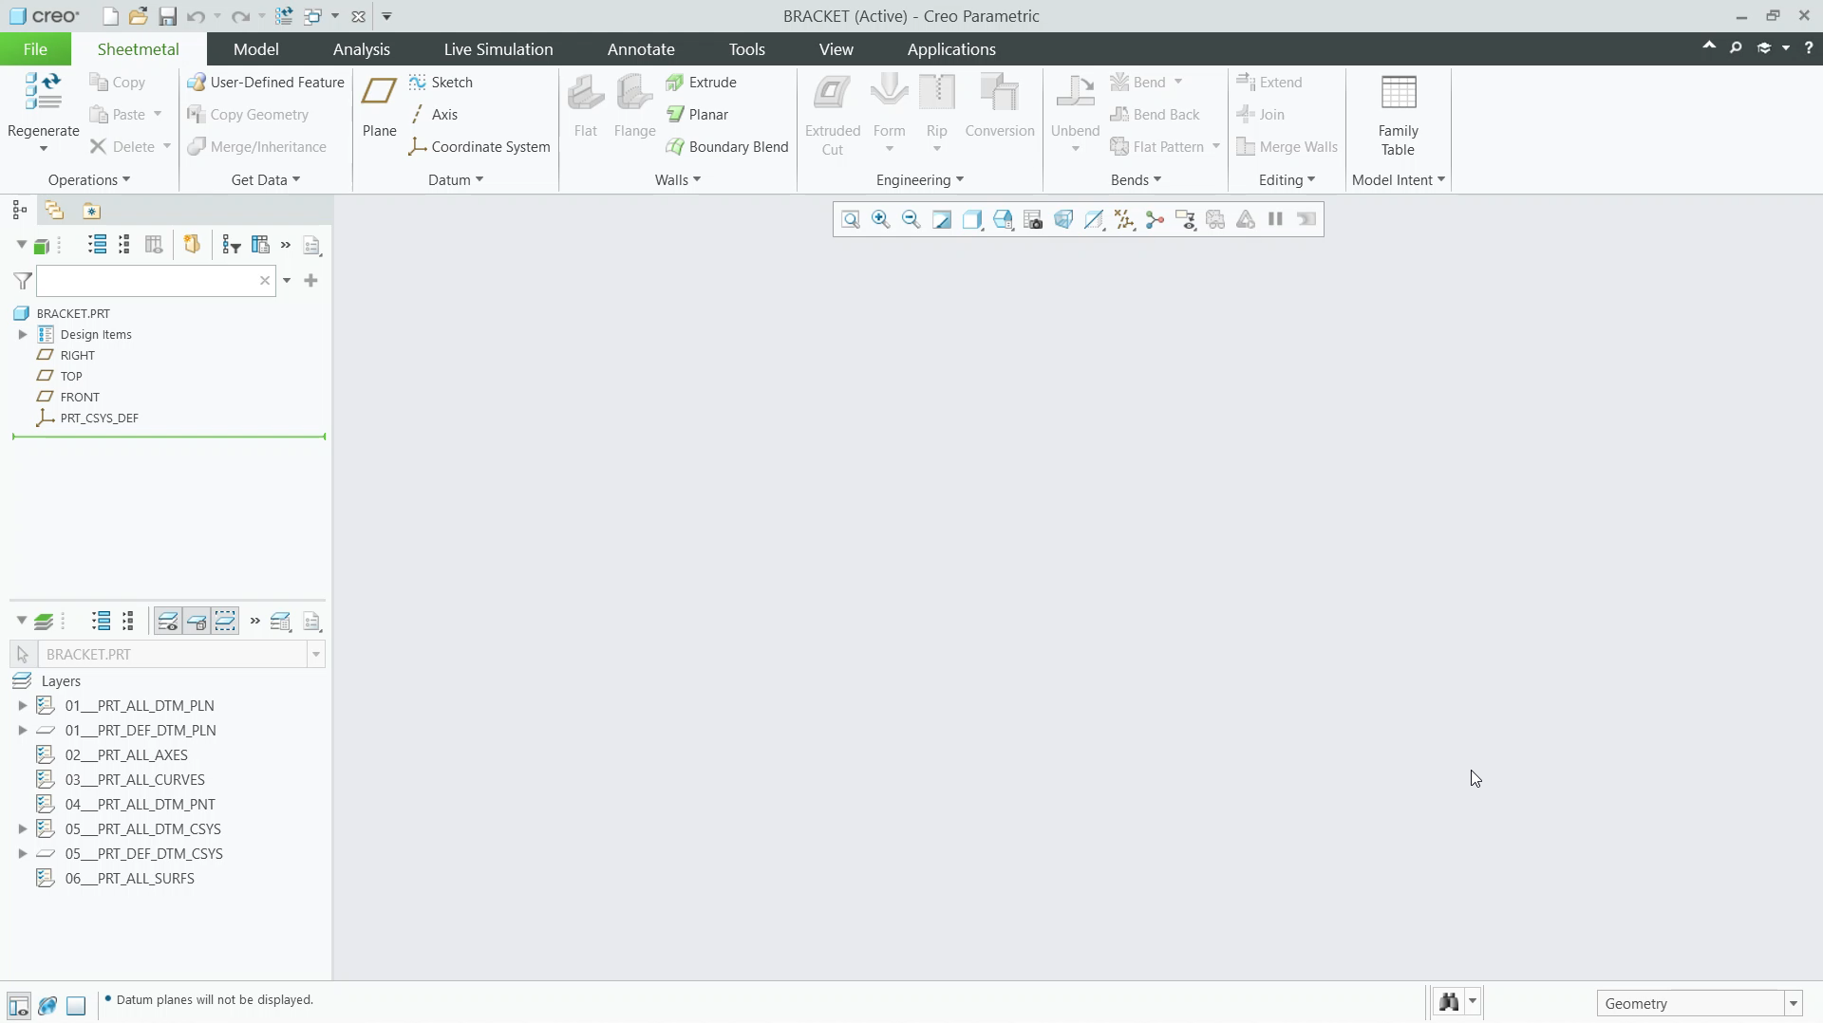Screen dimensions: 1823x1023
Task: Click the Model Tree tab icon
Action: pos(20,211)
